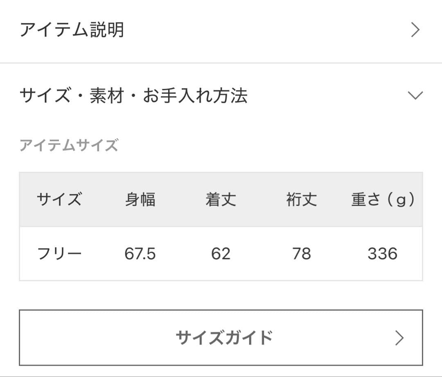Click the サイズ・素材・お手入れ方法 heading
The image size is (442, 377).
pyautogui.click(x=134, y=96)
